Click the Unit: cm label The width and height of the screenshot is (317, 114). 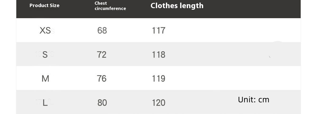point(253,100)
